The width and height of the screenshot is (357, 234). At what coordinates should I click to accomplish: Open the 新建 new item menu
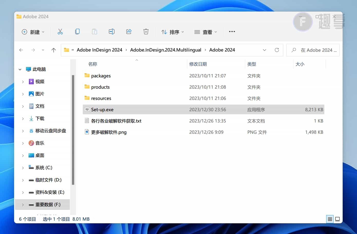[33, 32]
